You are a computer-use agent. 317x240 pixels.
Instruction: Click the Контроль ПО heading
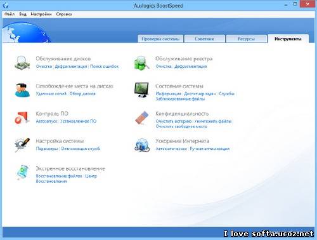(52, 114)
